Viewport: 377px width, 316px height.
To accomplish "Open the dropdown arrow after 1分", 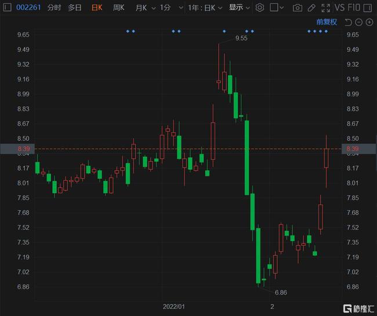I will (181, 8).
